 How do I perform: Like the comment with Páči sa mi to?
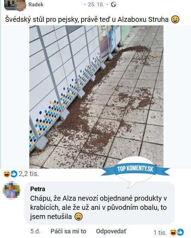pos(68,231)
